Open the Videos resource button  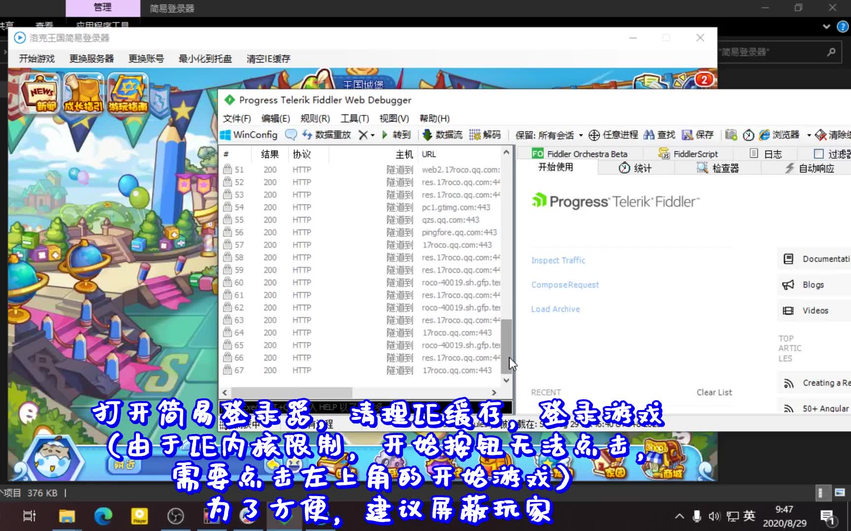[815, 311]
